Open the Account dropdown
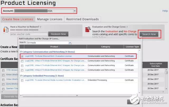The width and height of the screenshot is (169, 107). [75, 11]
